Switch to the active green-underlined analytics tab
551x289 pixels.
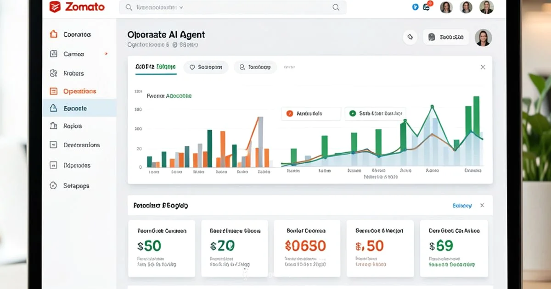tap(156, 67)
